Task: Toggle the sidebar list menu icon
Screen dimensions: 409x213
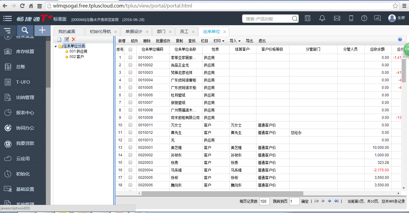Action: [7, 30]
